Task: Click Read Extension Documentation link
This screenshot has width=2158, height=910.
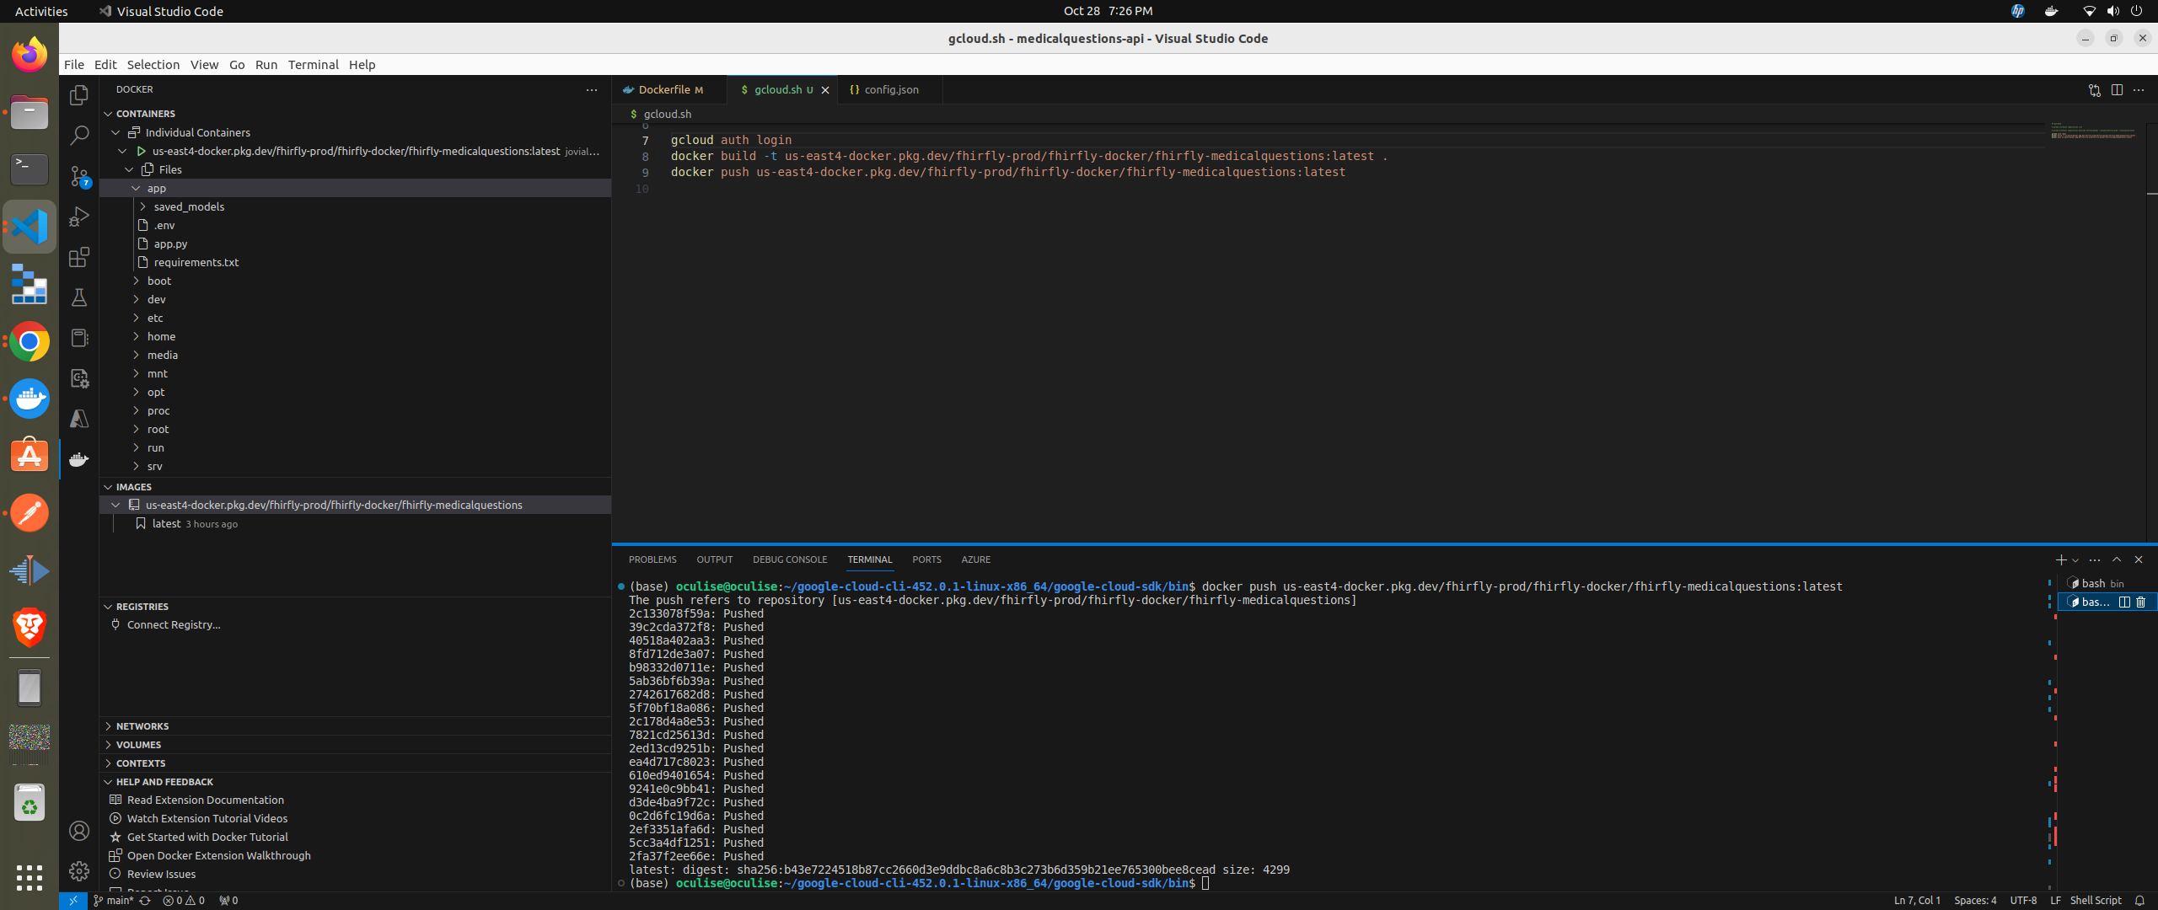Action: coord(205,800)
